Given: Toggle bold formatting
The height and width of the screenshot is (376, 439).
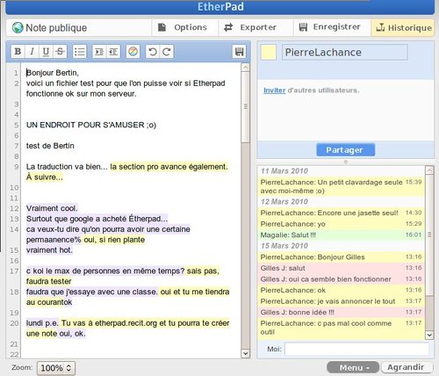Looking at the screenshot, I should tap(18, 52).
